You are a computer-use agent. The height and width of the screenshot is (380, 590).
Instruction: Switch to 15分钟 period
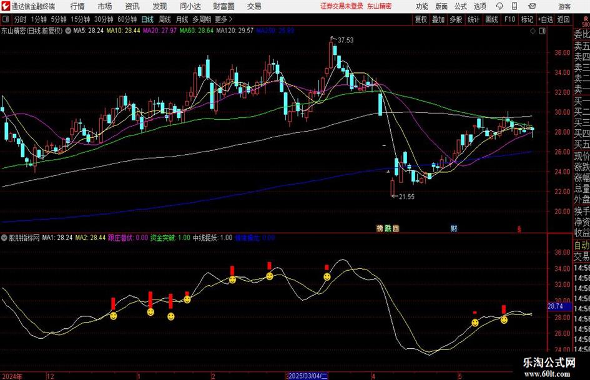click(81, 19)
